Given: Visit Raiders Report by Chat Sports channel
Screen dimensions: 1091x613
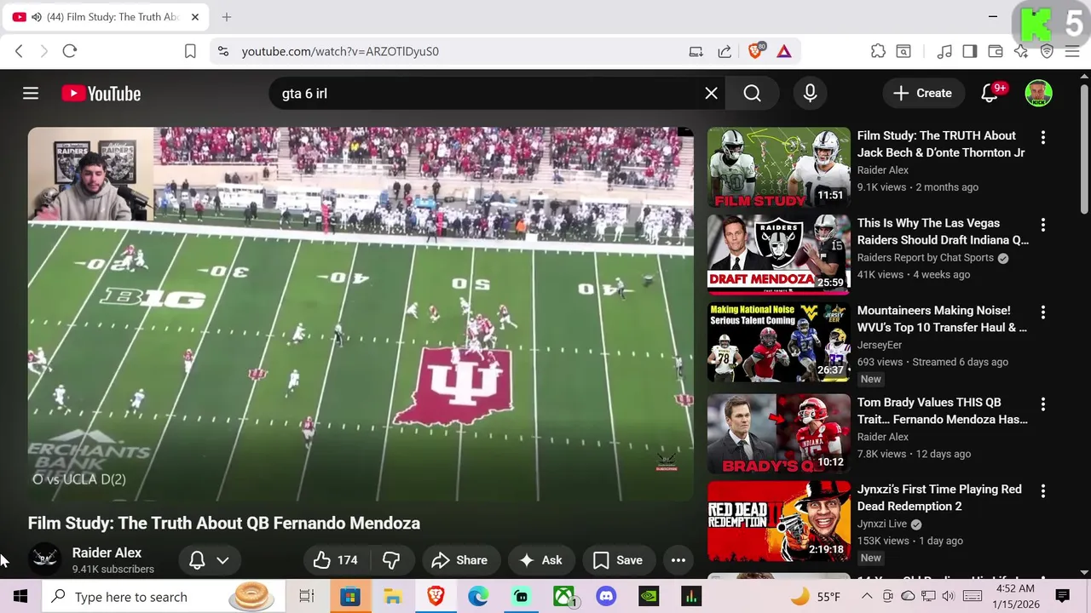Looking at the screenshot, I should (x=926, y=258).
